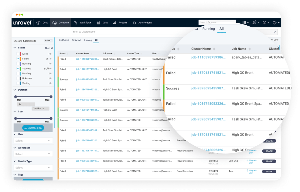Go to Workflows from the top navigation
The image size is (300, 192).
click(x=83, y=22)
